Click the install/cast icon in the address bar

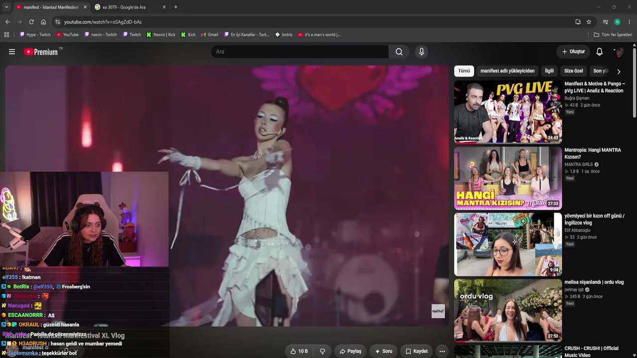[x=578, y=22]
